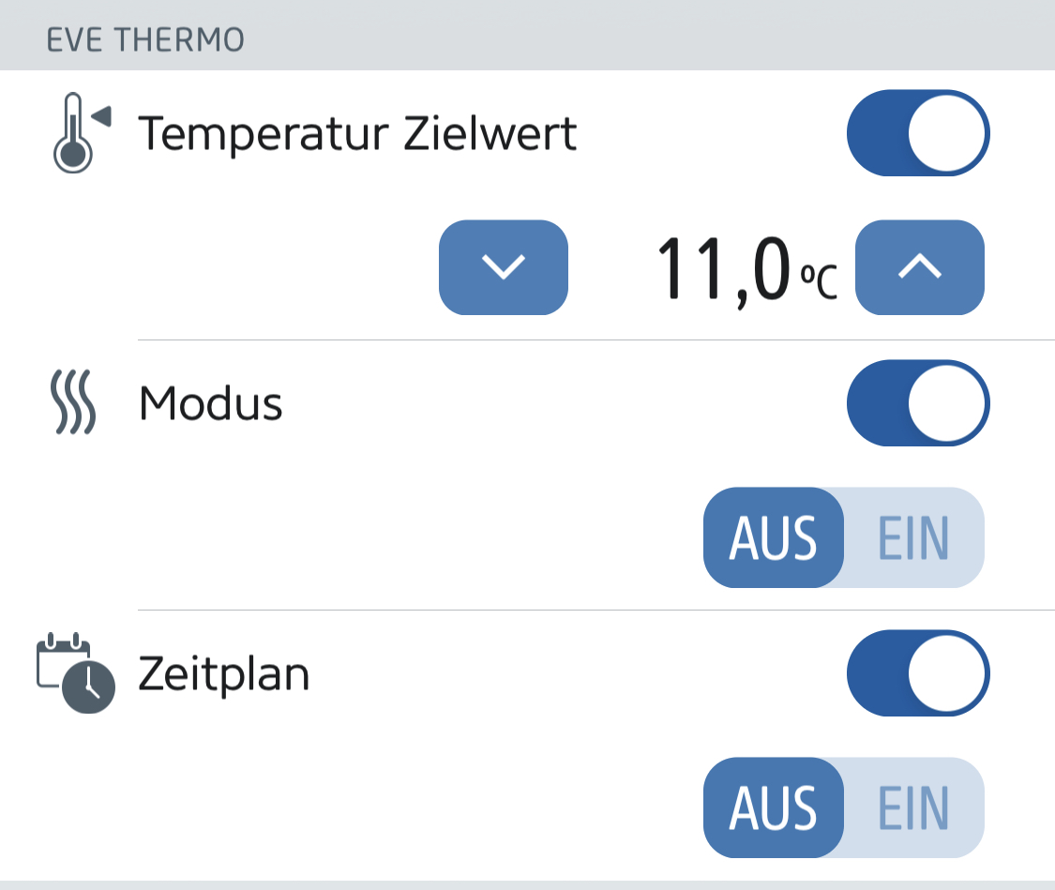
Task: Click the EVE THERMO section header
Action: [x=145, y=40]
